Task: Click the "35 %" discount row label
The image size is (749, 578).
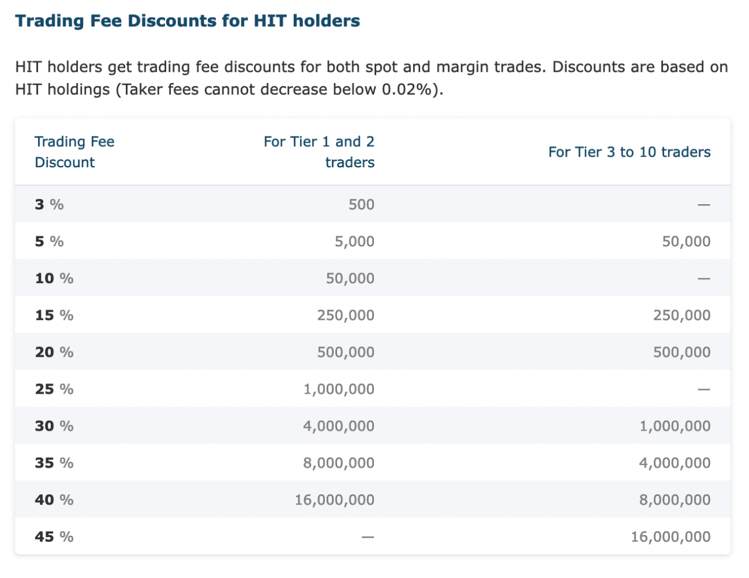Action: click(x=54, y=462)
